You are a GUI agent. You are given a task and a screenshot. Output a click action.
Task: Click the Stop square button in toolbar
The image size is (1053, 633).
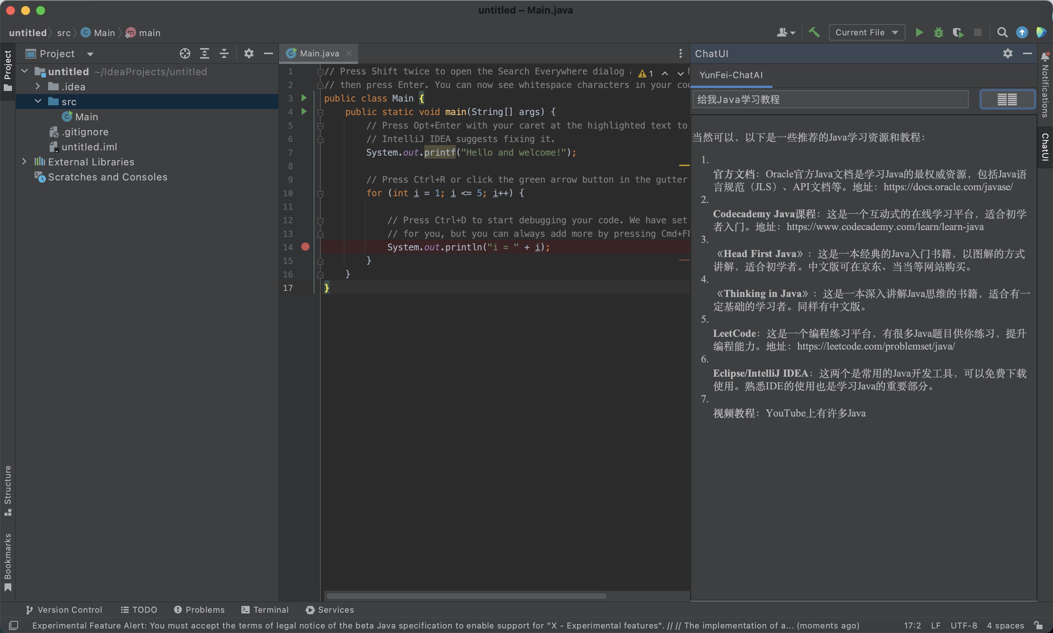pyautogui.click(x=978, y=32)
